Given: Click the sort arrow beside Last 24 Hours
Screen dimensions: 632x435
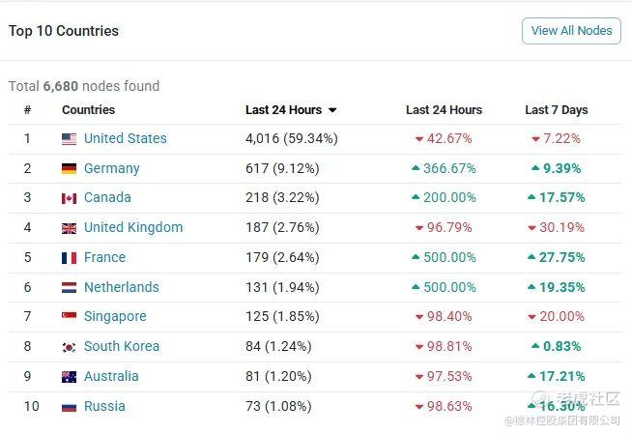Looking at the screenshot, I should (332, 110).
